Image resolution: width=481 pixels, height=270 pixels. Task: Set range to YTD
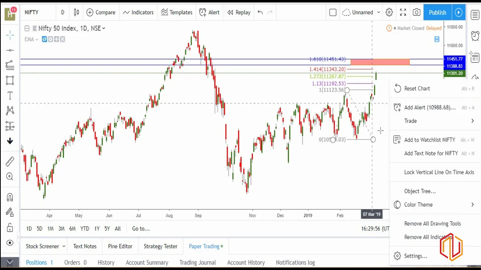pos(85,228)
